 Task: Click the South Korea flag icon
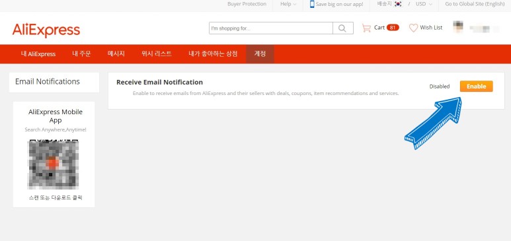pyautogui.click(x=397, y=4)
